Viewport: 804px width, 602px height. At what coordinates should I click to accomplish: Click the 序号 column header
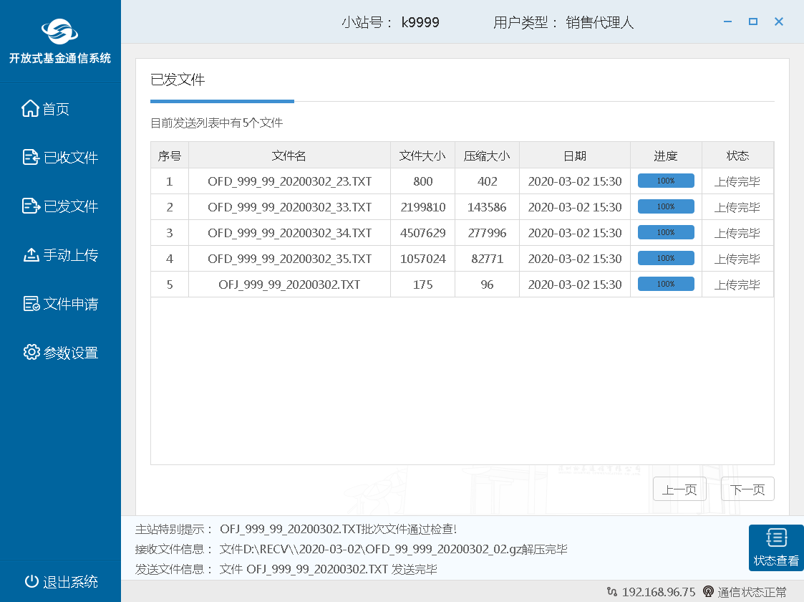pyautogui.click(x=170, y=156)
